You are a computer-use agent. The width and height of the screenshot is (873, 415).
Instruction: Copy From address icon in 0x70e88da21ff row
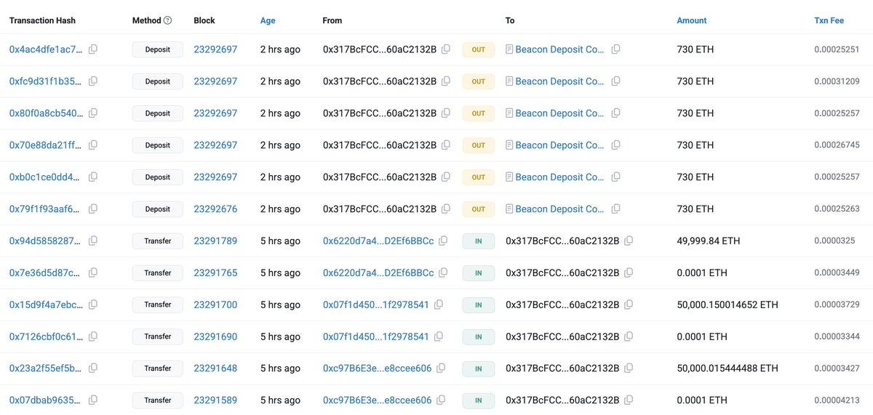click(x=446, y=145)
